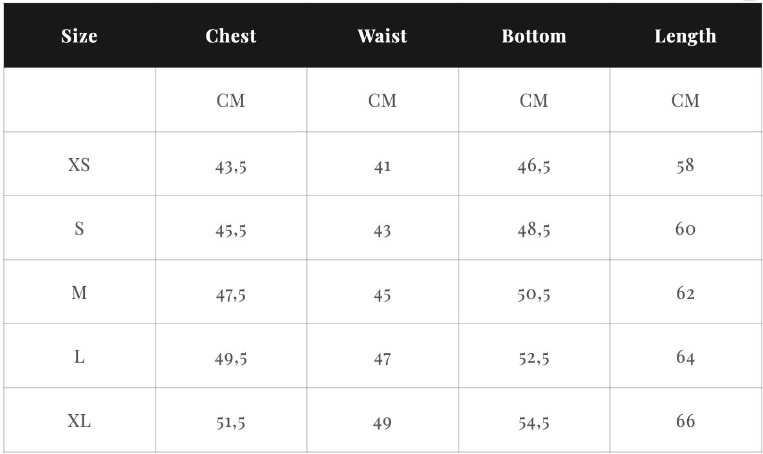Screen dimensions: 763x454
Task: Click the CM unit under Chest
Action: click(x=231, y=100)
